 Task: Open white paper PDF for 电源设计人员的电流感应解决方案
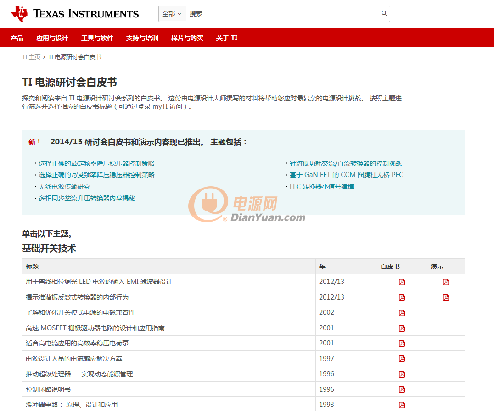[x=402, y=359]
